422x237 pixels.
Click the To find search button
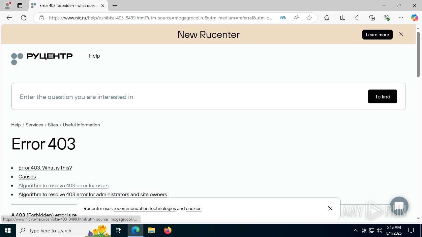pos(382,96)
